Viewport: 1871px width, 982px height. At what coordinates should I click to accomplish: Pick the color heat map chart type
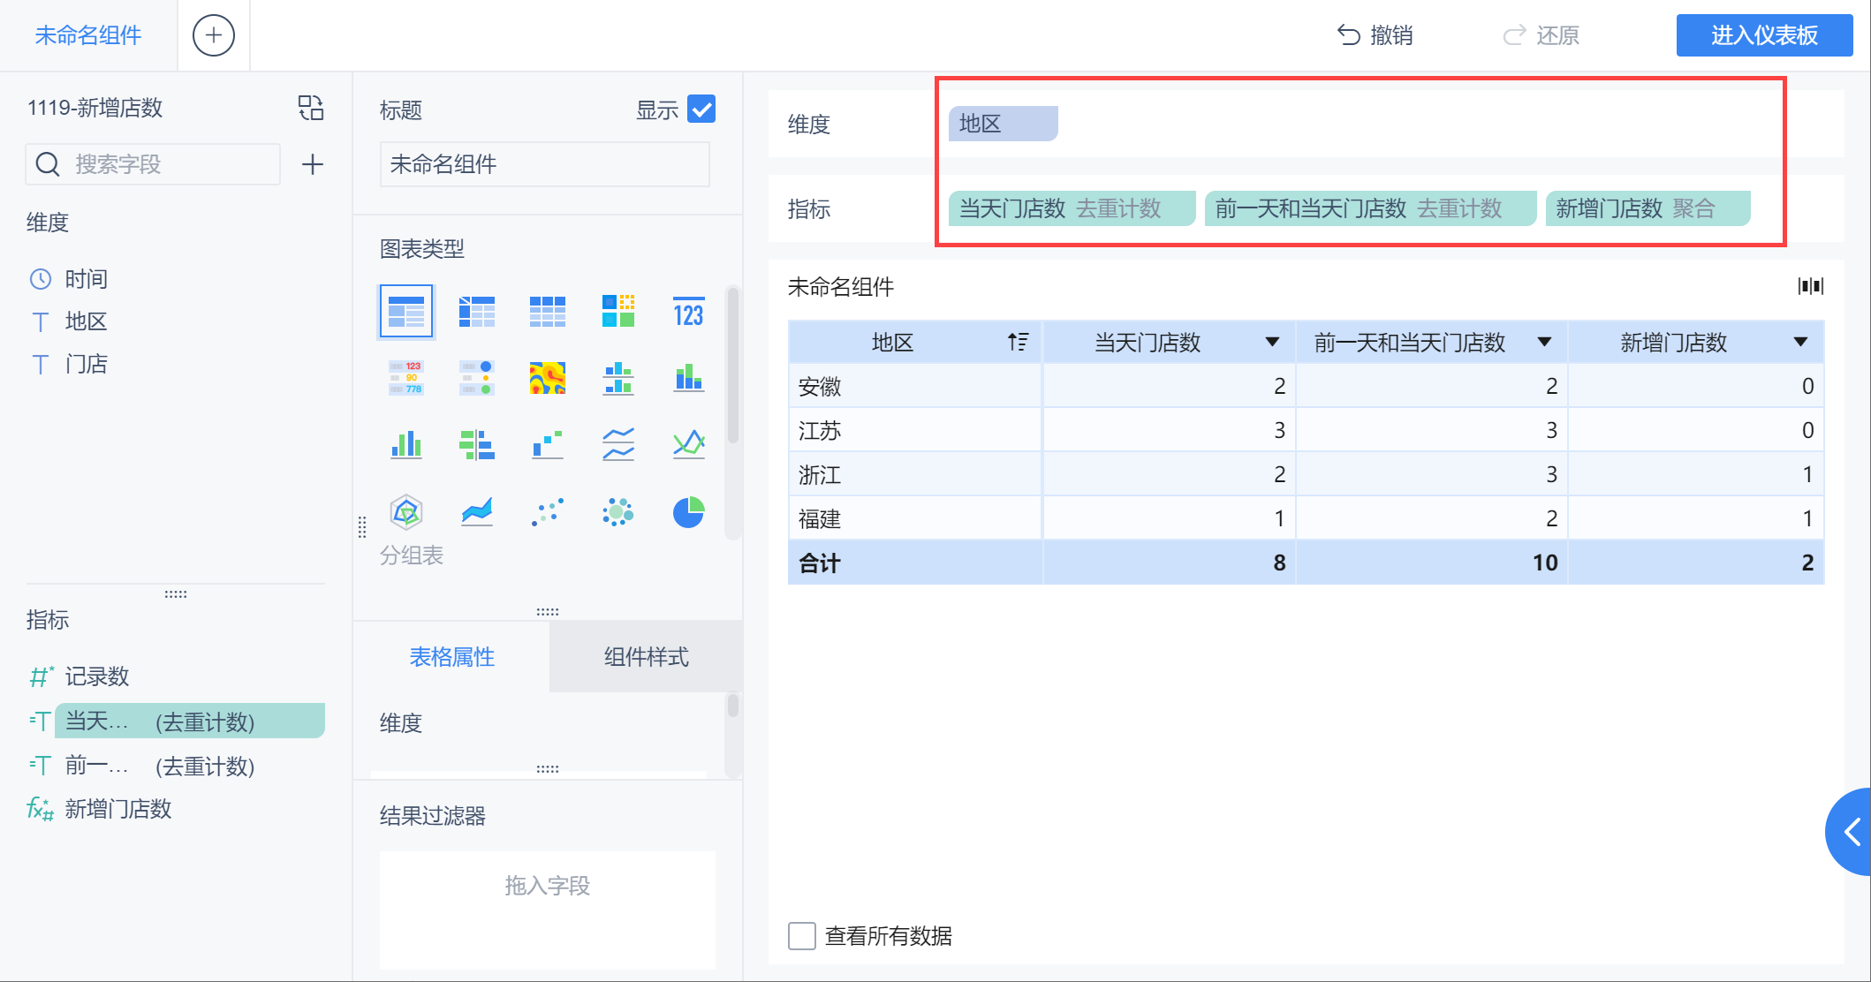pyautogui.click(x=547, y=378)
